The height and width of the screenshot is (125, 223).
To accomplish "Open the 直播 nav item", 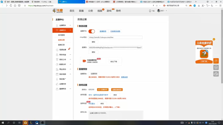I will point(81,11).
